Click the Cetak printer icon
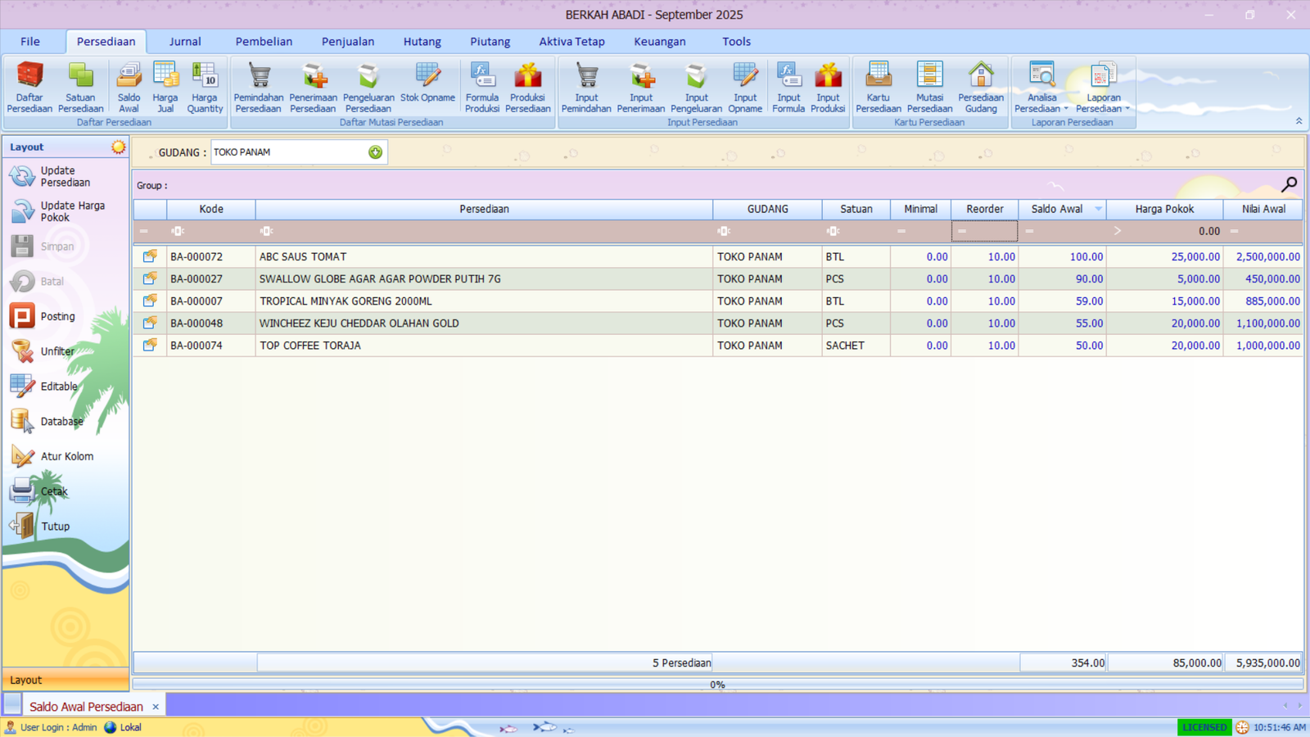 (23, 491)
